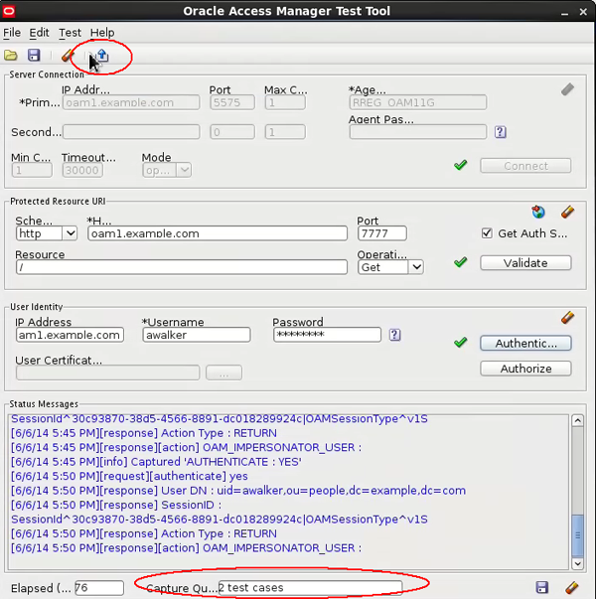Click the green check beside Connect
Image resolution: width=596 pixels, height=599 pixels.
(460, 166)
